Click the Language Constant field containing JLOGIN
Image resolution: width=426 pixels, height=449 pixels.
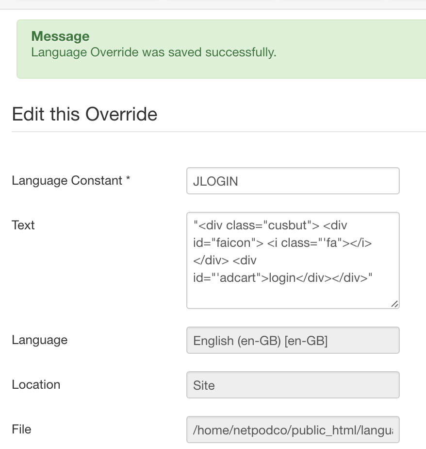coord(293,181)
